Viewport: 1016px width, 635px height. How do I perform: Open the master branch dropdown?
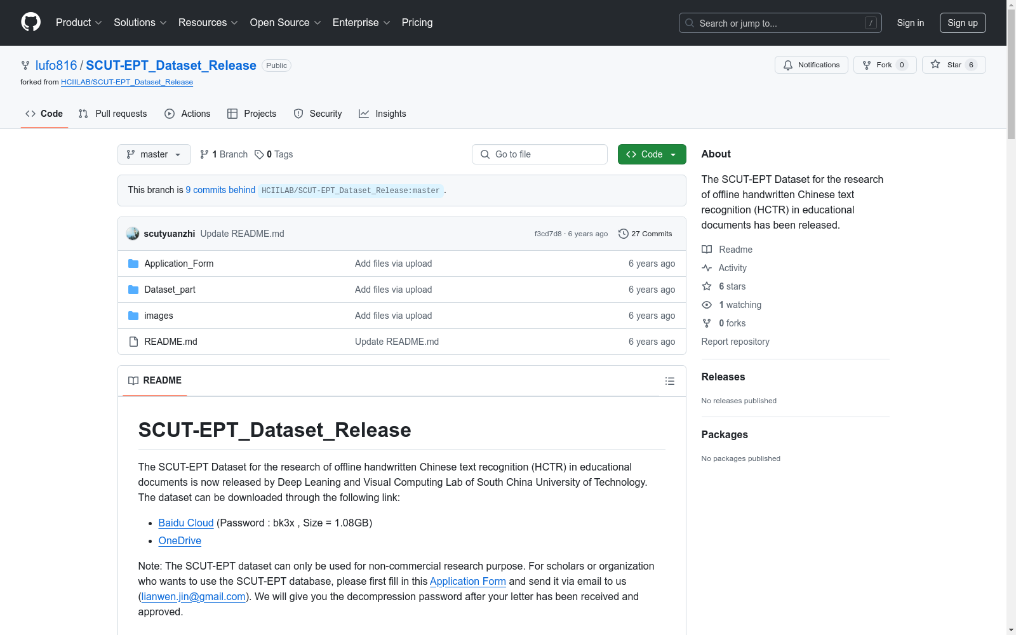[x=154, y=154]
